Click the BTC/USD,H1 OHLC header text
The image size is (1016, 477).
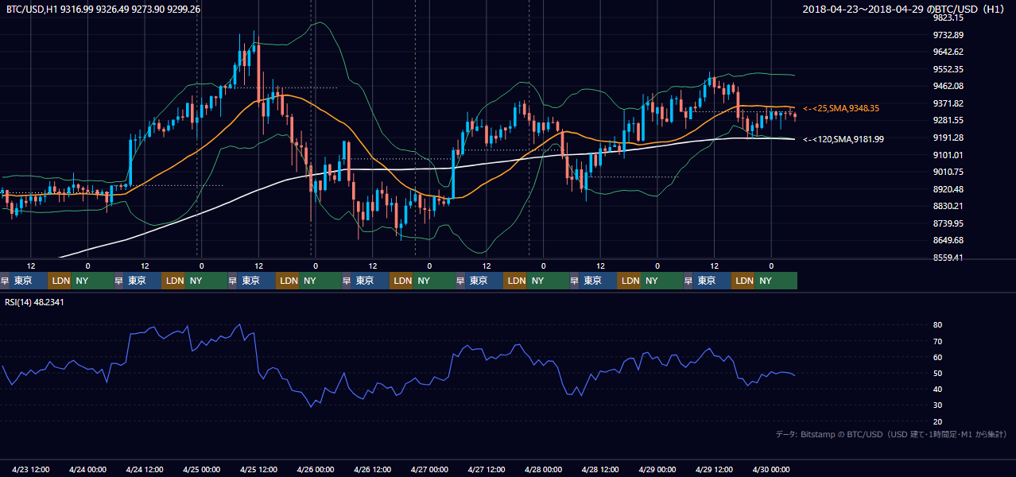tap(103, 9)
